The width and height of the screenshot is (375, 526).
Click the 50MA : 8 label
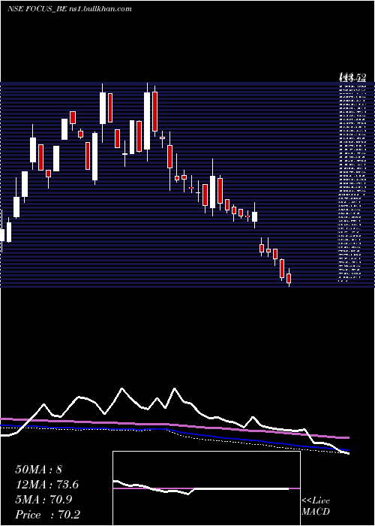(38, 470)
